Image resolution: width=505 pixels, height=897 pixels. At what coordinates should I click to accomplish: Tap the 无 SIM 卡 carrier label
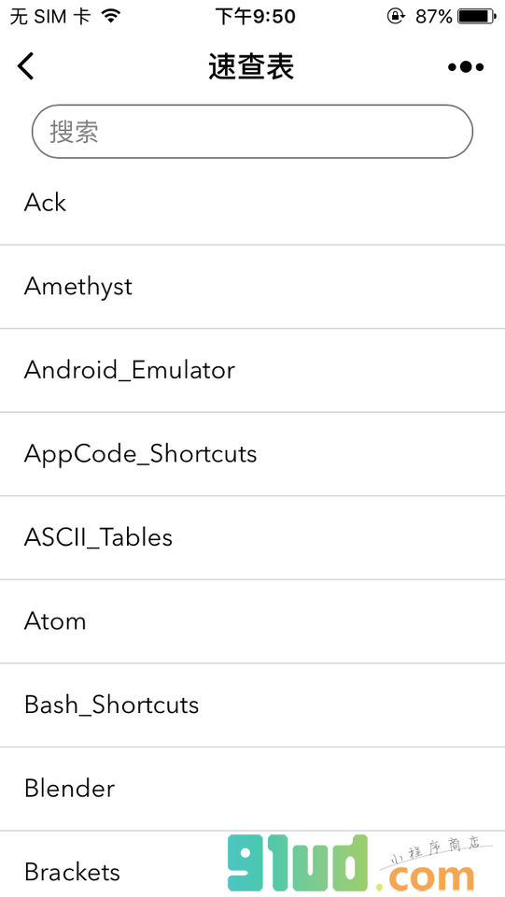click(x=49, y=17)
